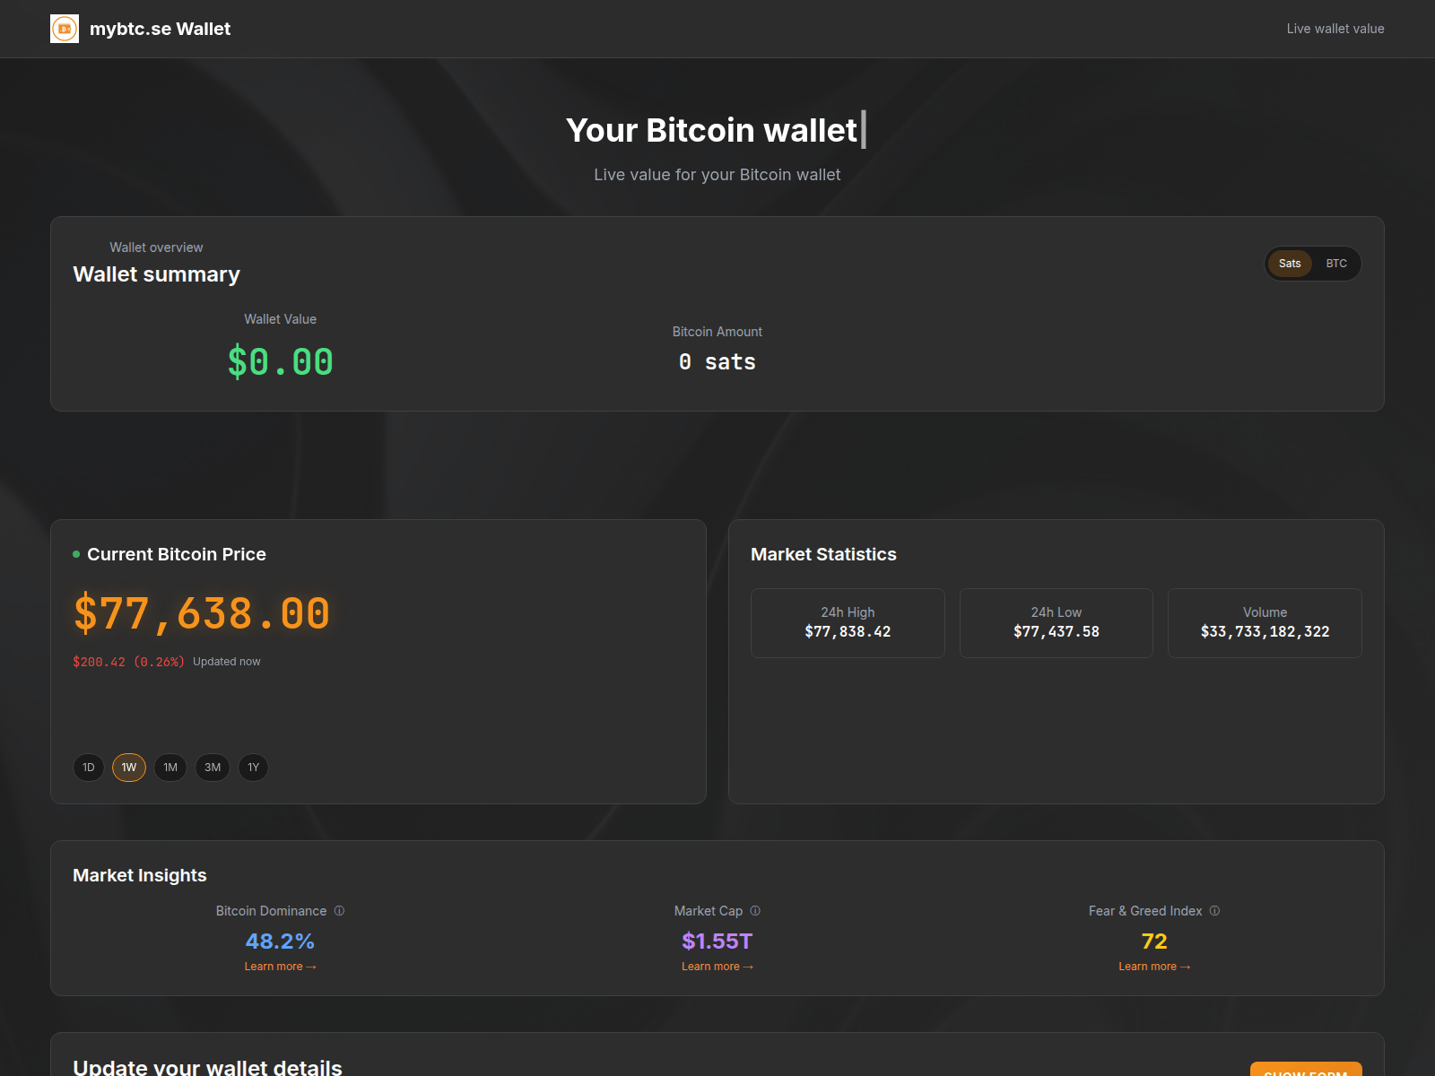
Task: Click the 0 sats Bitcoin amount
Action: point(717,362)
